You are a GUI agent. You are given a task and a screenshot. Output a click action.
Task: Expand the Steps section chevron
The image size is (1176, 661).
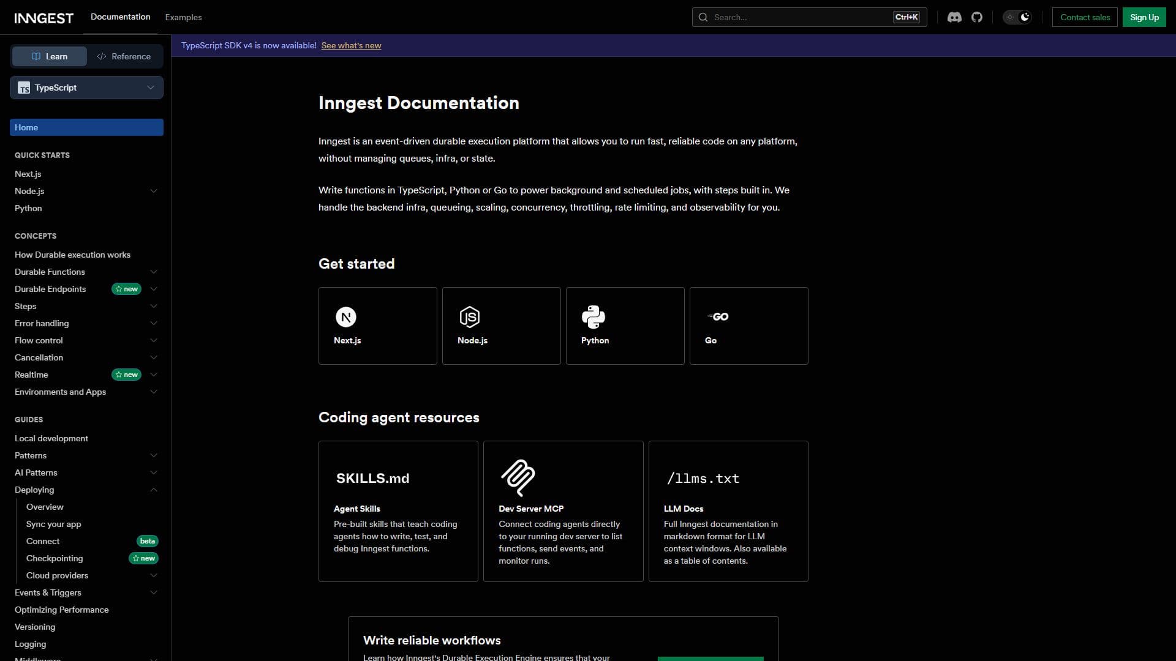pyautogui.click(x=154, y=306)
